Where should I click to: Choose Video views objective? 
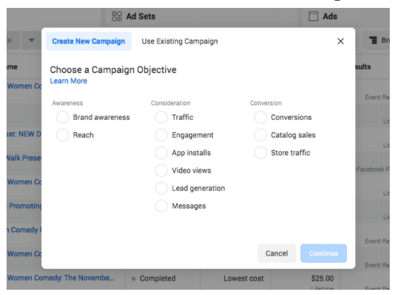coord(161,171)
